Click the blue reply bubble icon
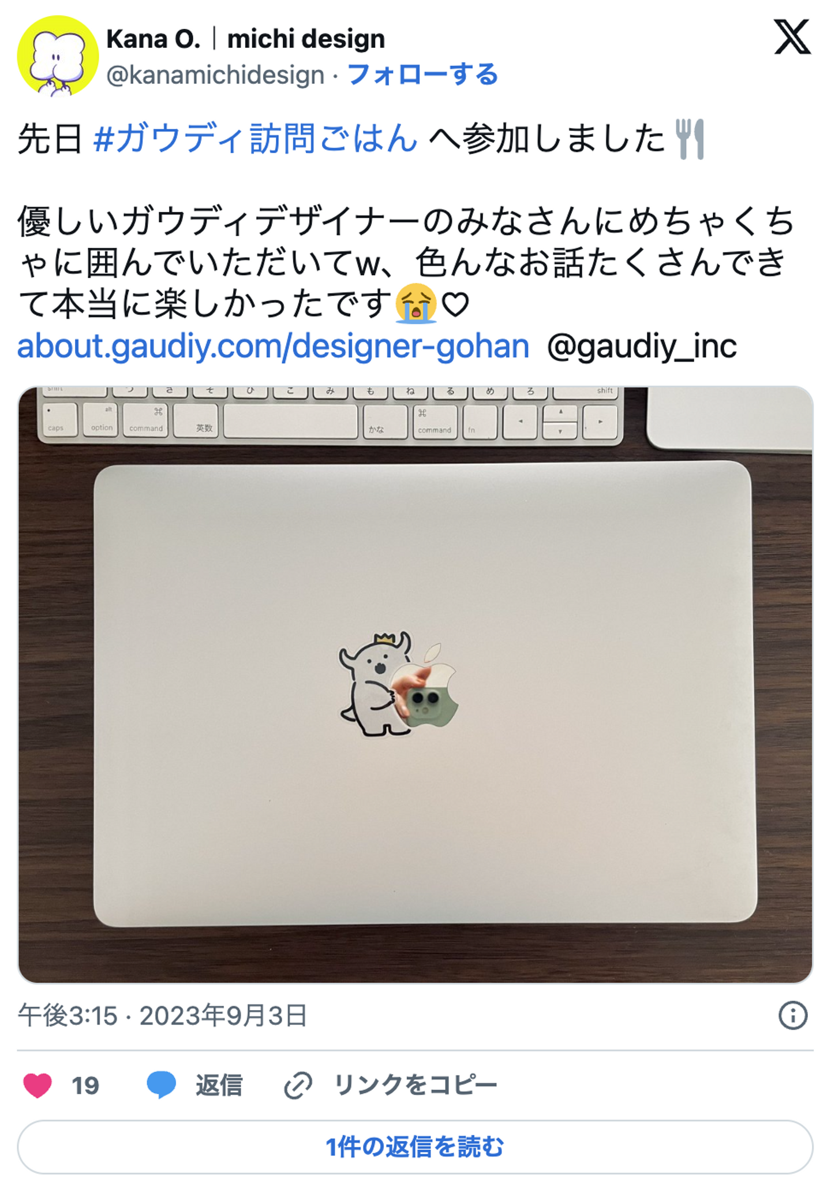Viewport: 831px width, 1196px height. 161,1085
